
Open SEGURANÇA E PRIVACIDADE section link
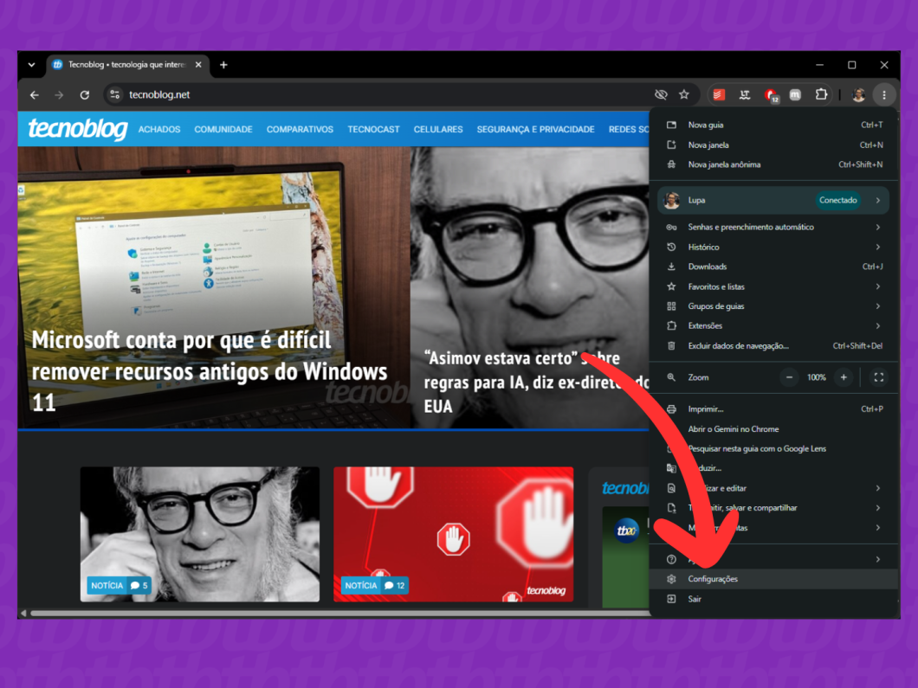click(x=536, y=129)
